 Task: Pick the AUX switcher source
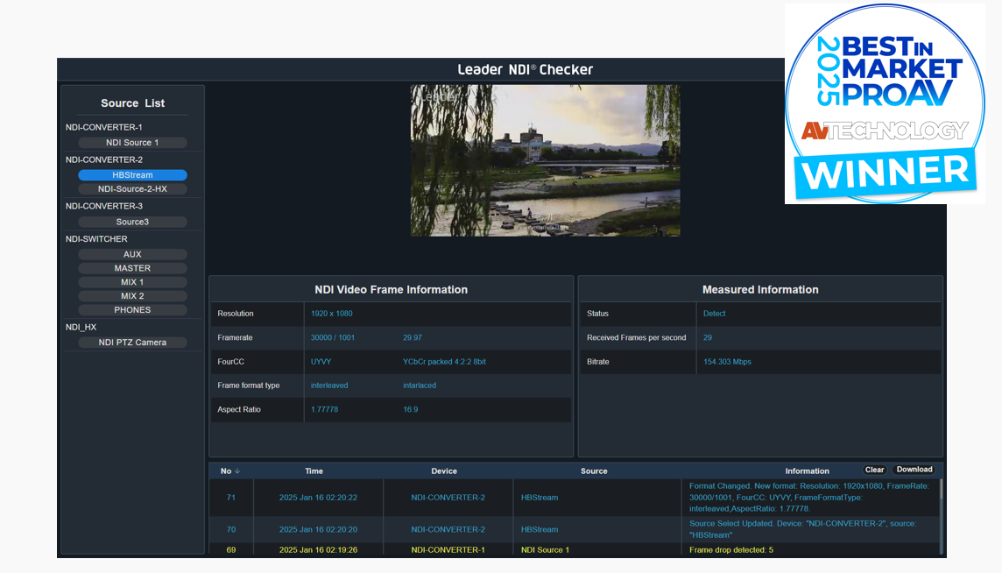(132, 255)
